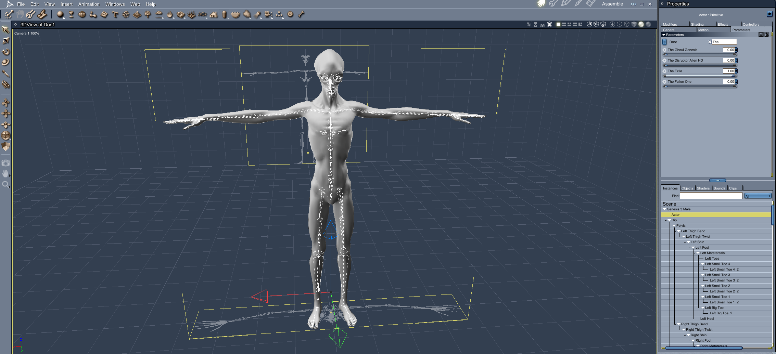
Task: Insert a Vertex mesh object
Action: [x=82, y=14]
